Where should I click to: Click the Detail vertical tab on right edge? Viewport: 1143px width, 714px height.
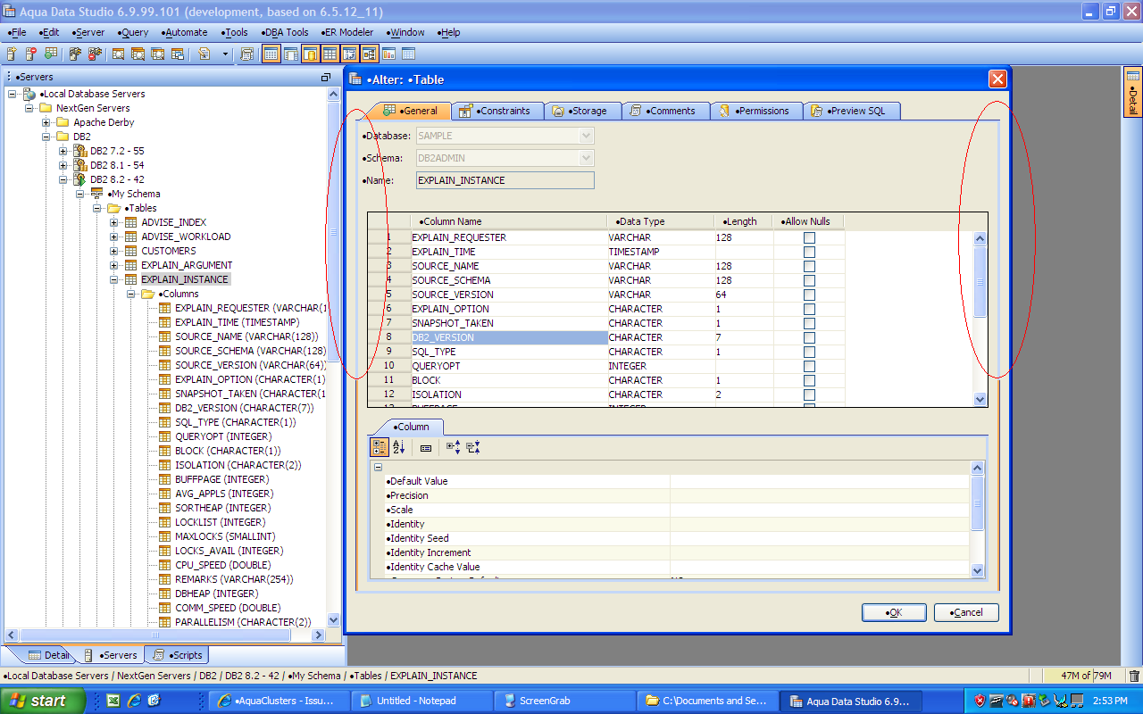pyautogui.click(x=1132, y=94)
